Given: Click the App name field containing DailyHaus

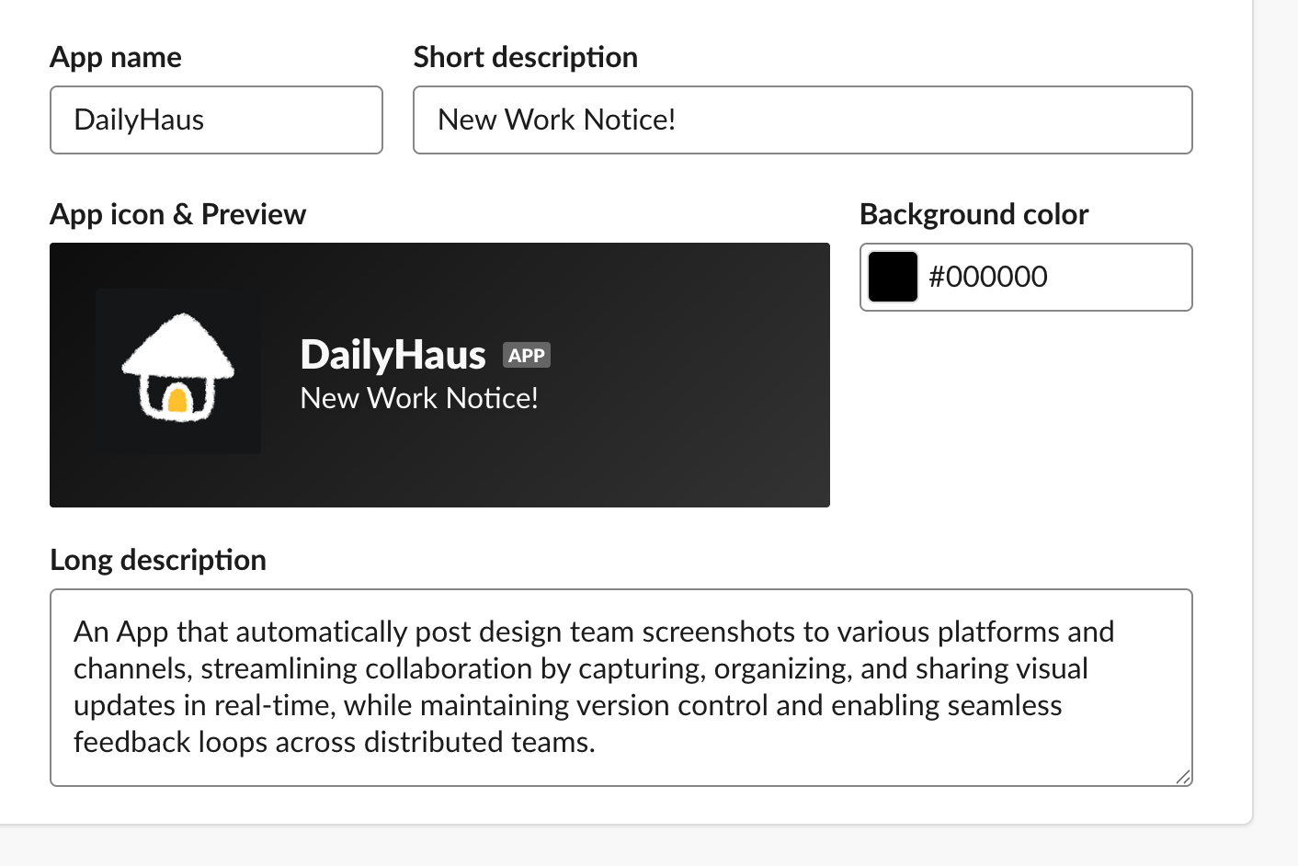Looking at the screenshot, I should [x=216, y=120].
